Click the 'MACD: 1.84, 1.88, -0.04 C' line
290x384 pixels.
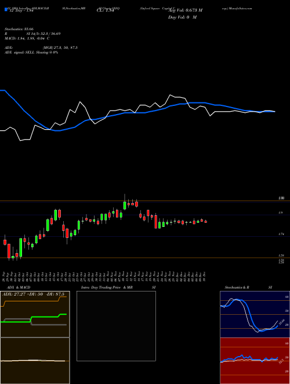point(27,38)
